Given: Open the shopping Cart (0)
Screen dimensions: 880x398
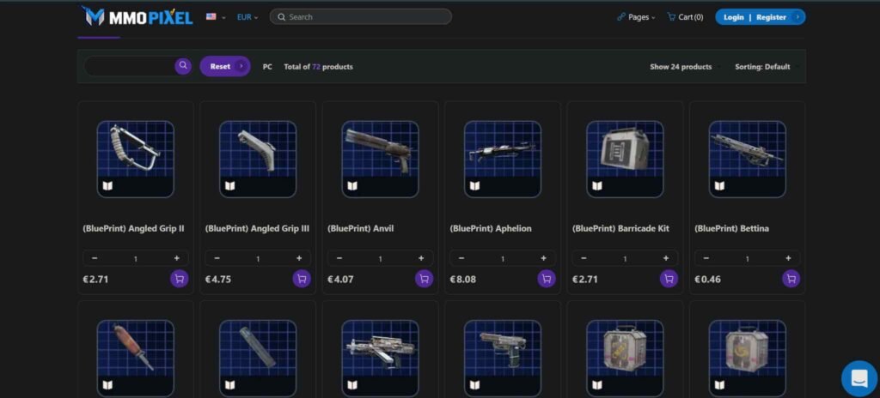Looking at the screenshot, I should pyautogui.click(x=685, y=17).
